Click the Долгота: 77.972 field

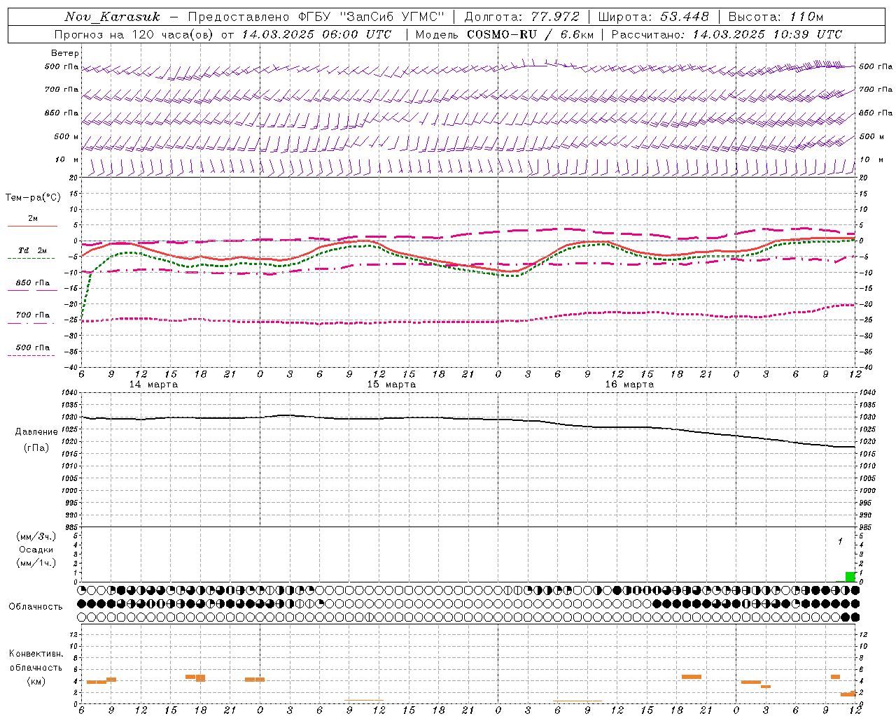[x=522, y=17]
